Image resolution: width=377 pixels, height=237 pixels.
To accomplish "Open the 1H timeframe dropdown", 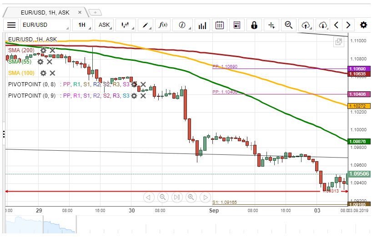I will pos(82,25).
